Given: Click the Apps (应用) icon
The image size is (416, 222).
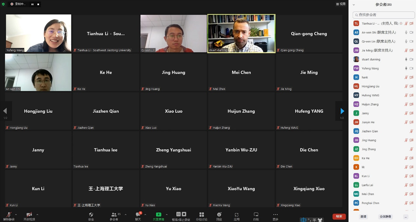Looking at the screenshot, I should click(x=236, y=214).
